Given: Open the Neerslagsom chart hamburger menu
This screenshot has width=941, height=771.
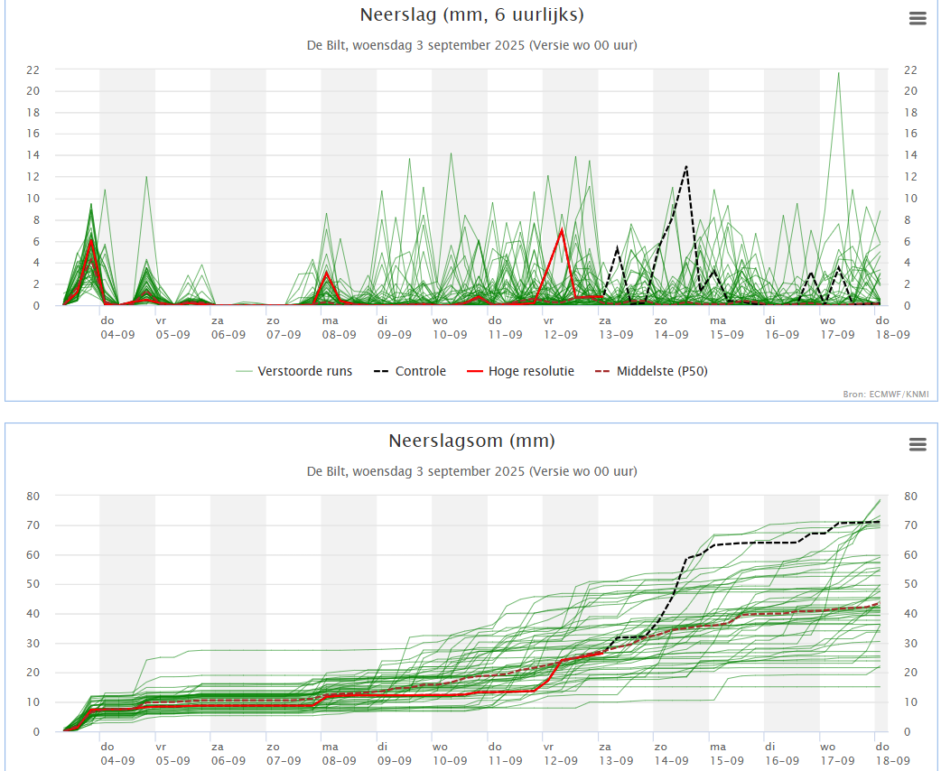Looking at the screenshot, I should [918, 444].
